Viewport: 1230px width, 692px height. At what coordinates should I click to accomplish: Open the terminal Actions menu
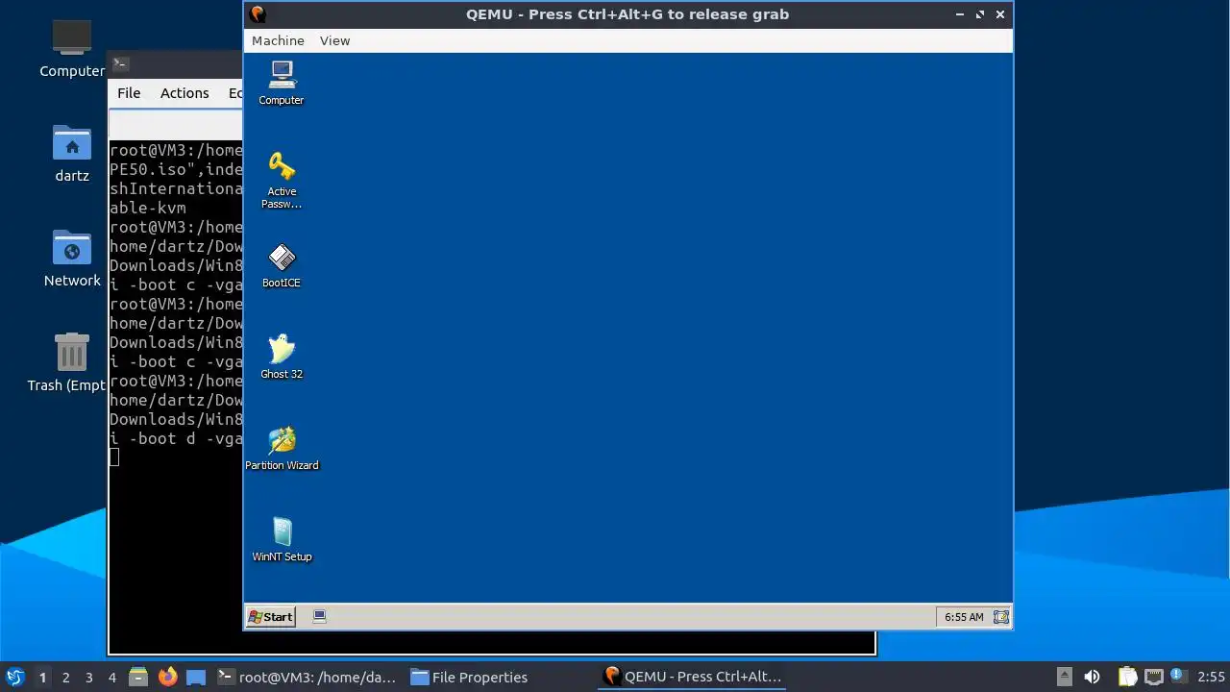coord(184,93)
